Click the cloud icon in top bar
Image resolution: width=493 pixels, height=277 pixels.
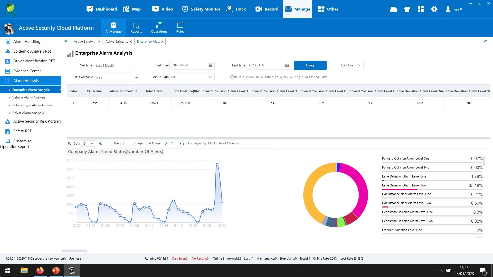pyautogui.click(x=393, y=9)
